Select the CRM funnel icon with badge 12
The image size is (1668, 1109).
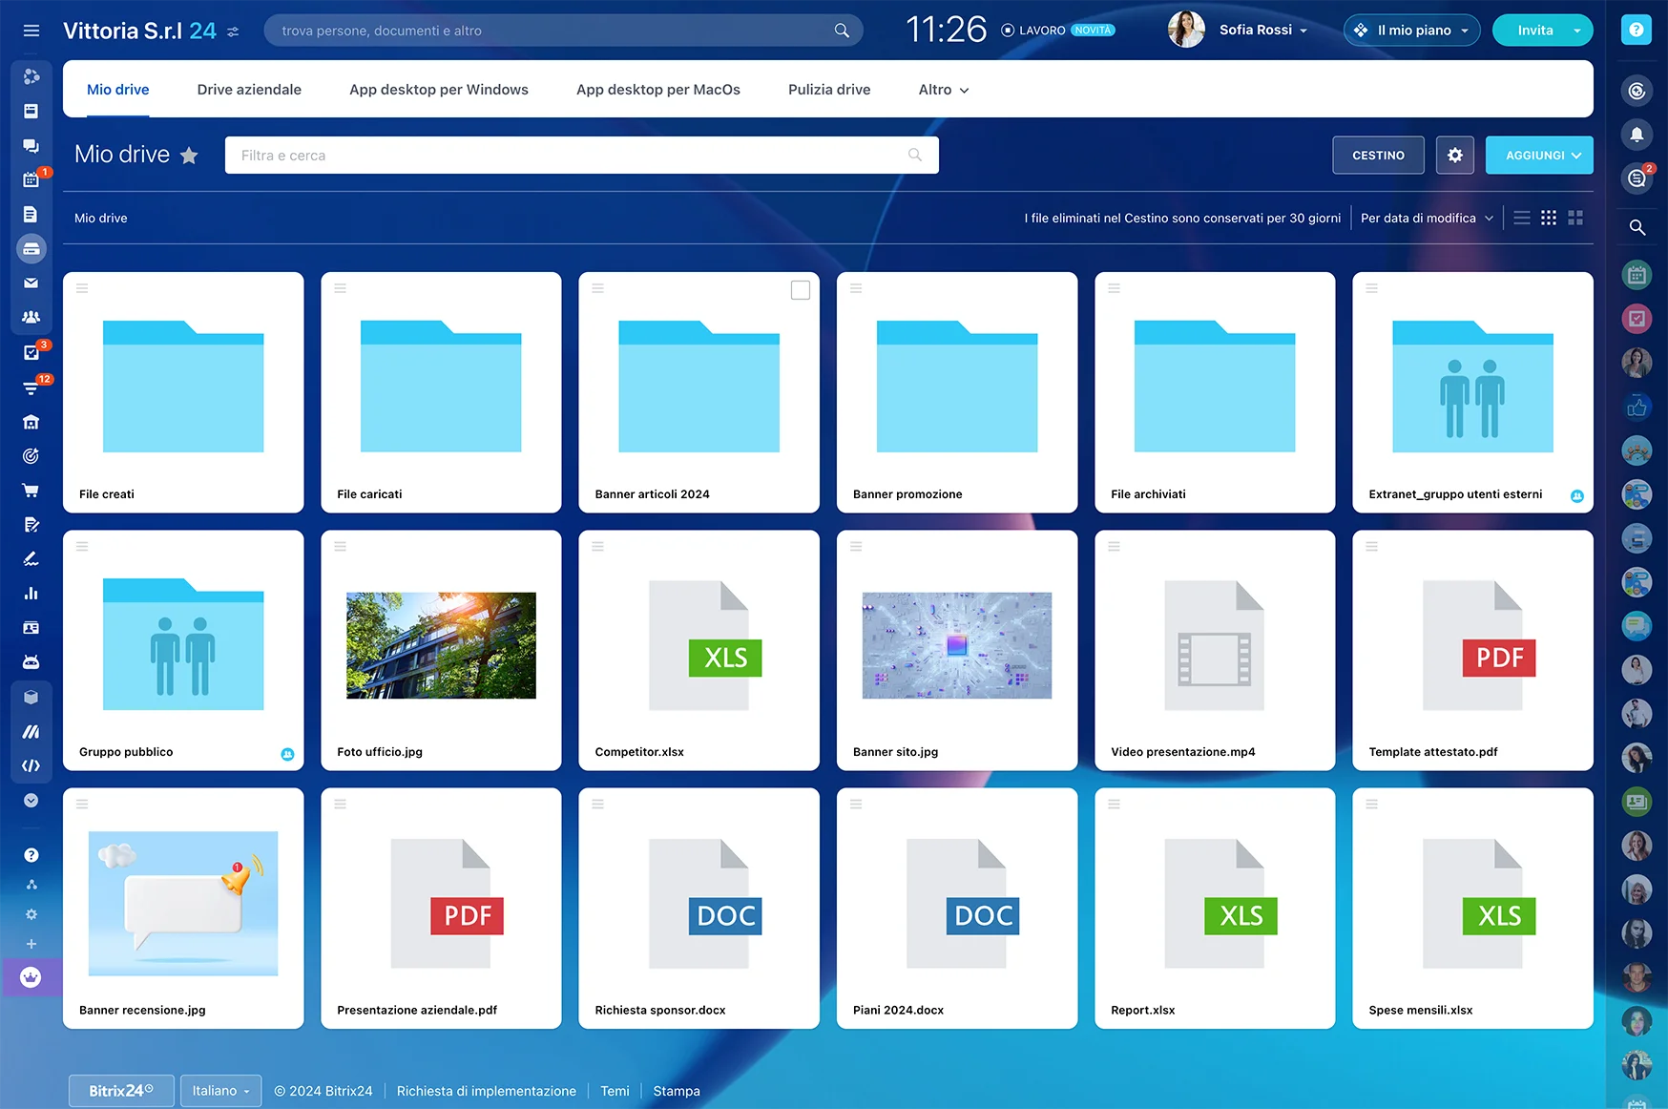pos(31,388)
